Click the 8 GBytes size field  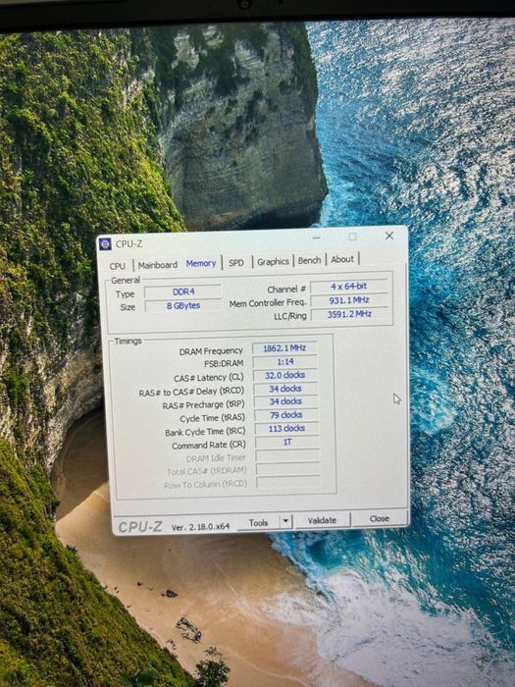pos(183,306)
